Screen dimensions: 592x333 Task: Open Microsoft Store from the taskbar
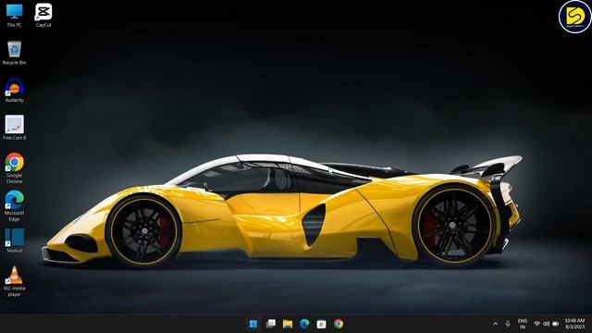[321, 324]
